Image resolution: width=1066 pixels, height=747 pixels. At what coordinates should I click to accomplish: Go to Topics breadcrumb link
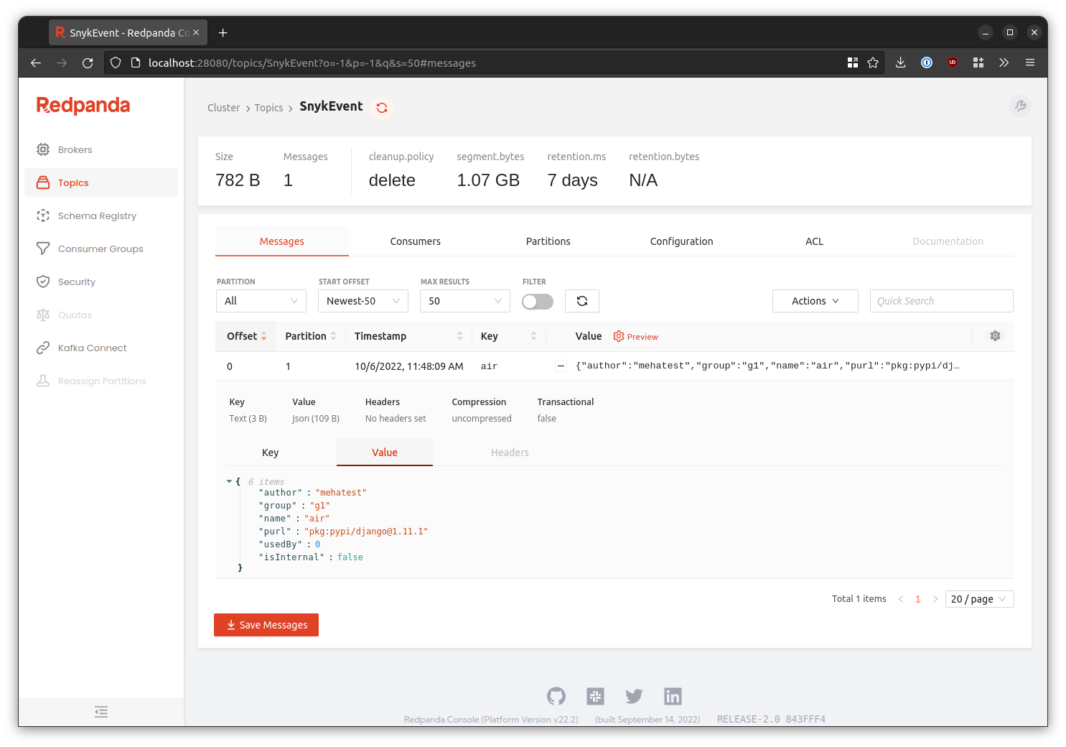tap(269, 108)
